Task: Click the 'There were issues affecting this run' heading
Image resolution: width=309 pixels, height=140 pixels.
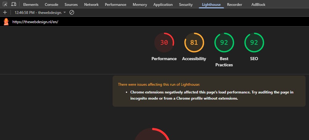Action: point(159,84)
